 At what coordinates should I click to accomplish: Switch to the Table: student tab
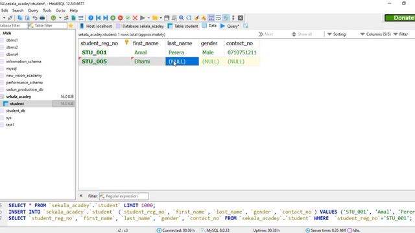point(183,26)
